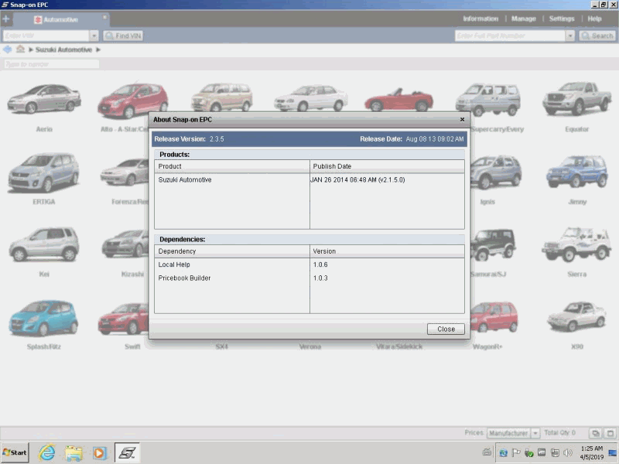
Task: Expand the VIN history dropdown
Action: click(x=94, y=36)
